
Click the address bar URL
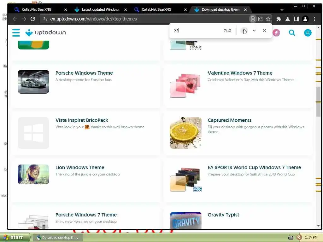pos(93,19)
